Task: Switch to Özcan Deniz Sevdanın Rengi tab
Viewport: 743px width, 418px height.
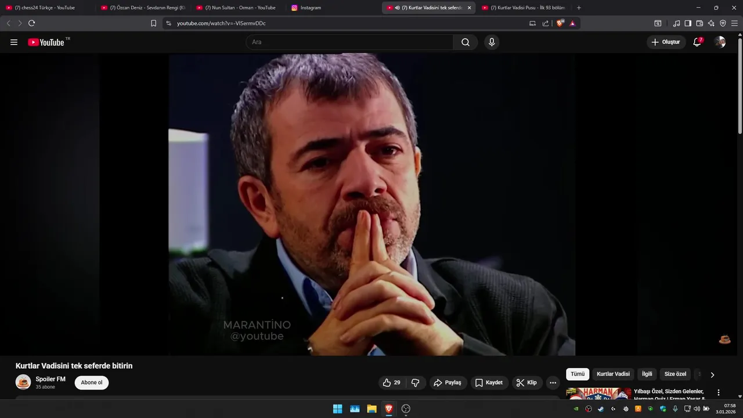Action: 143,8
